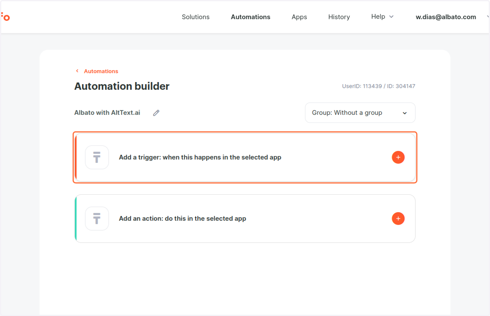The width and height of the screenshot is (490, 316).
Task: Click the action placeholder app icon
Action: [97, 218]
